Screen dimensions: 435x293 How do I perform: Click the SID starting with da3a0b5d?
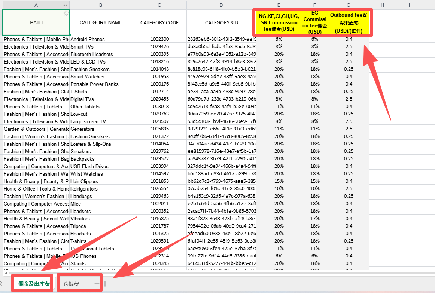pos(221,47)
